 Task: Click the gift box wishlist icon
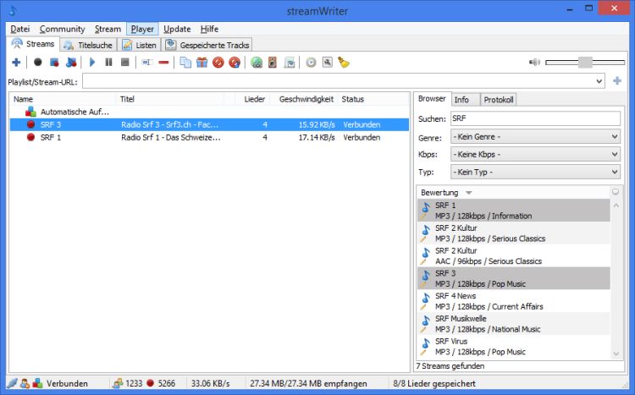[x=202, y=63]
